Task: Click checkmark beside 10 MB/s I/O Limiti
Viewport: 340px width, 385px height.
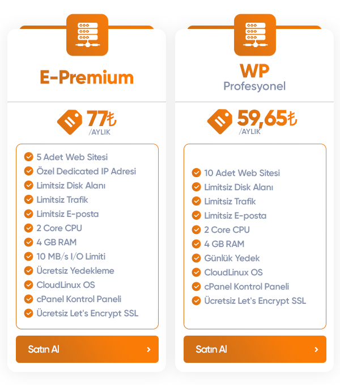Action: click(x=29, y=256)
